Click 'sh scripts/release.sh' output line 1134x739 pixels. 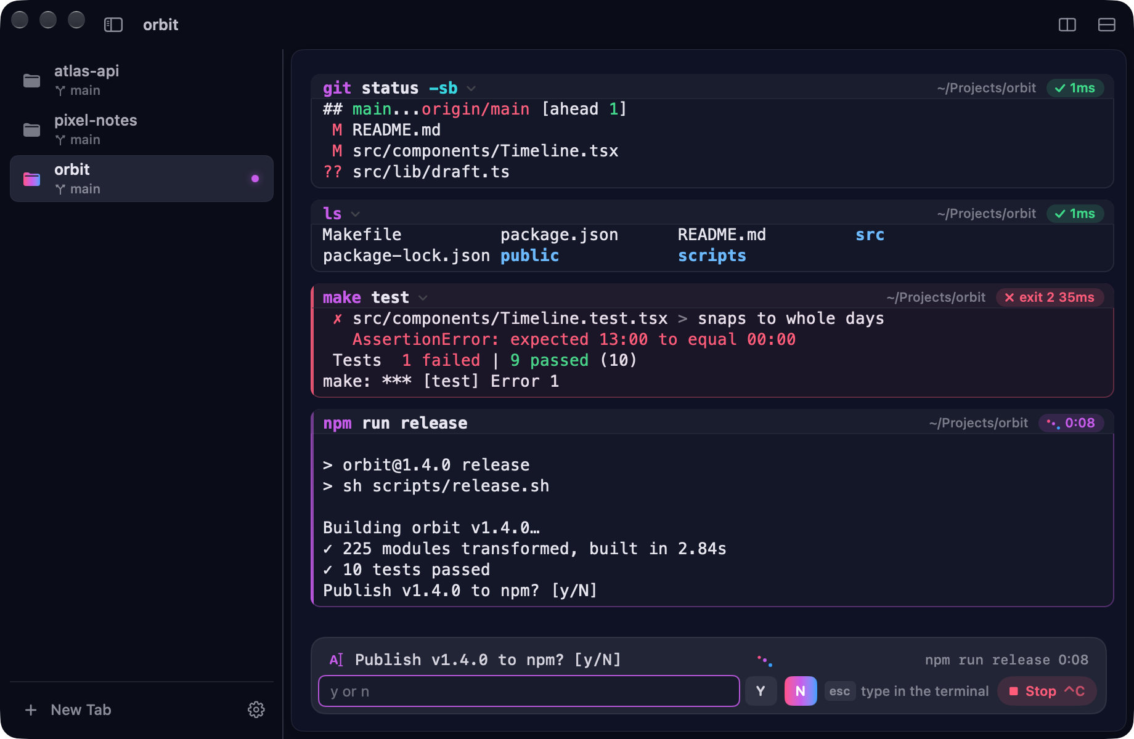tap(446, 486)
